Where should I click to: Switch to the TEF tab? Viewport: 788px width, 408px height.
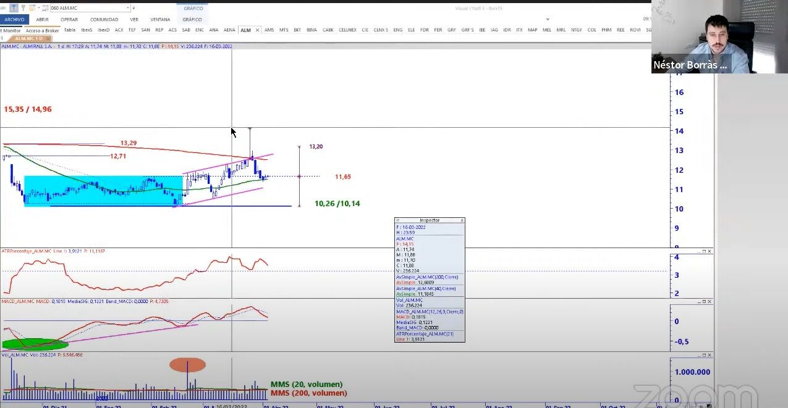click(x=132, y=30)
